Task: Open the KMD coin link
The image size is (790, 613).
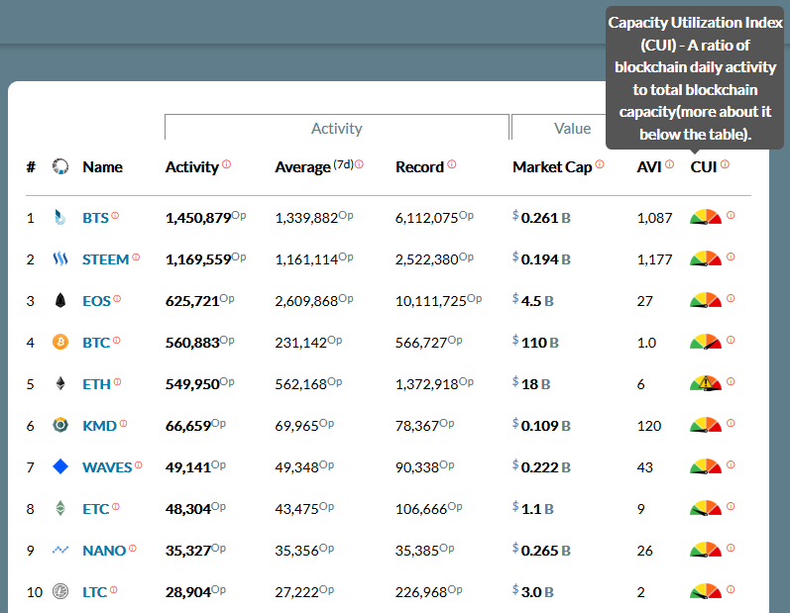Action: click(100, 426)
